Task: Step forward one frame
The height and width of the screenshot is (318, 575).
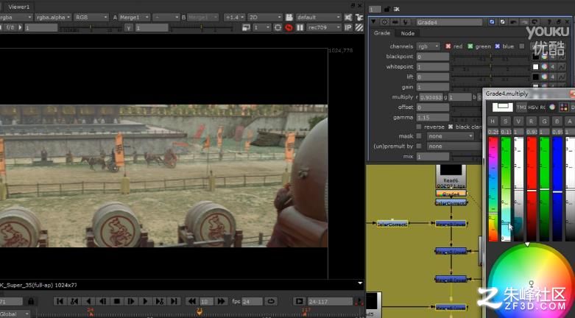Action: [131, 301]
